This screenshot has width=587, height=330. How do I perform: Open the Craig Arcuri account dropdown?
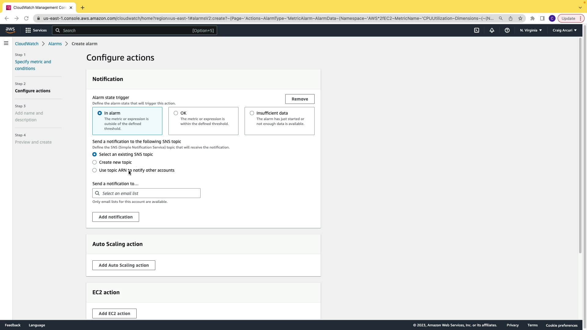pyautogui.click(x=564, y=30)
